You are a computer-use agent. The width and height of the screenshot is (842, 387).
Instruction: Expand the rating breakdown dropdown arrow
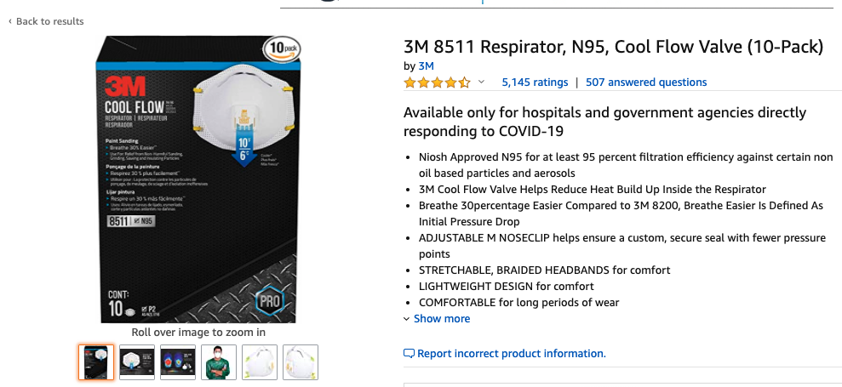click(x=481, y=83)
